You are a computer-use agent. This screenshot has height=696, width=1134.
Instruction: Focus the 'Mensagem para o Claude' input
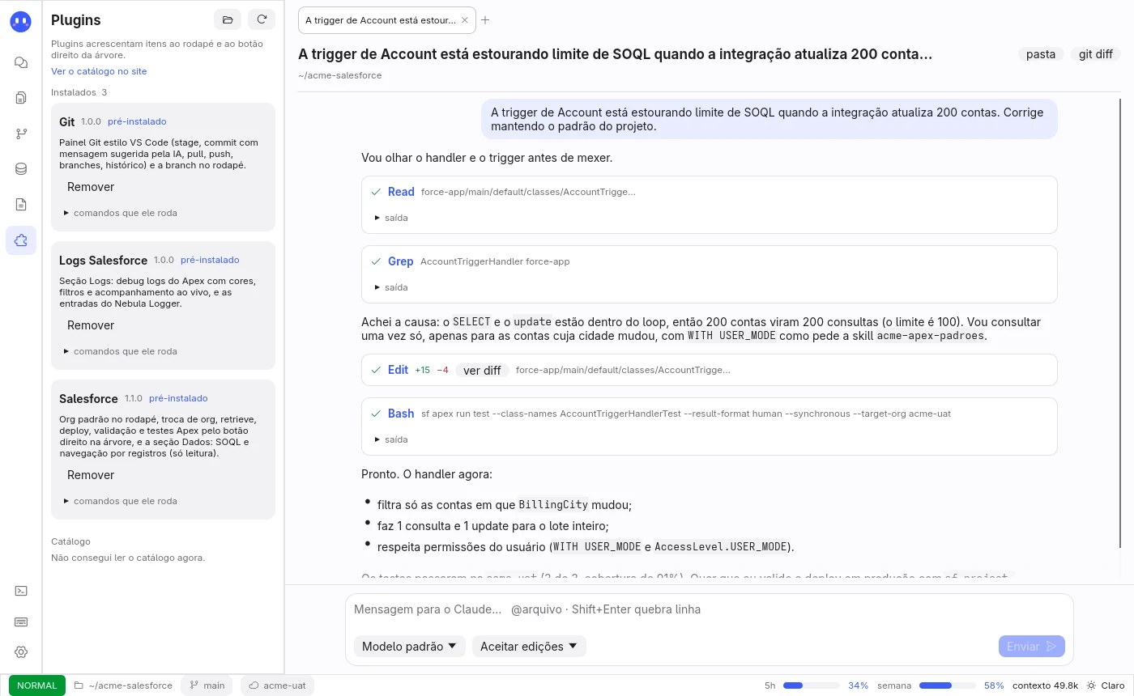pyautogui.click(x=709, y=609)
